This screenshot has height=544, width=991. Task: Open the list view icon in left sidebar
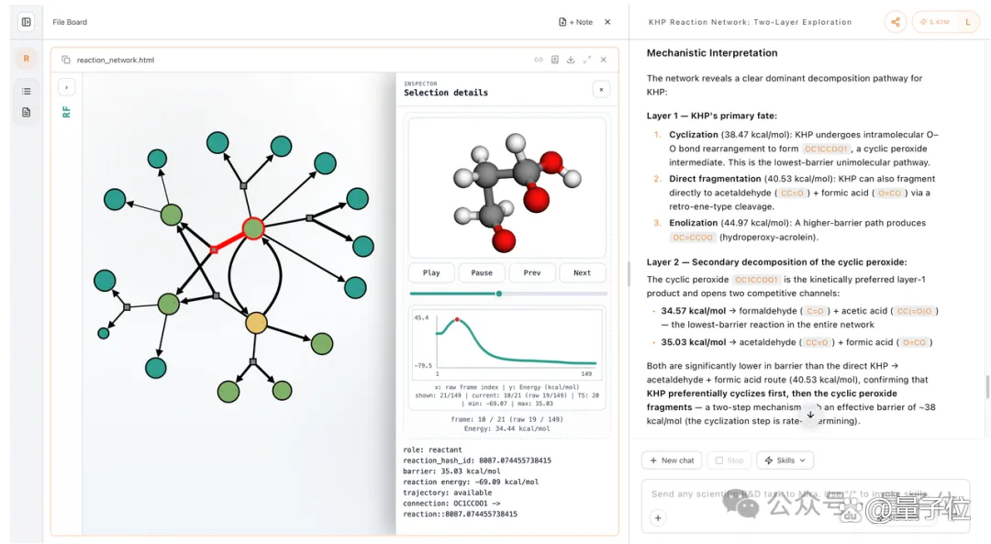pos(26,91)
